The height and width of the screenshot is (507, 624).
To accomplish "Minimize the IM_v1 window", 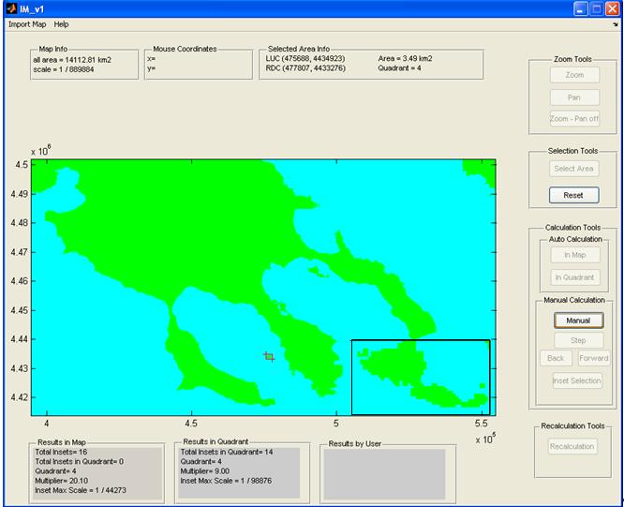I will [580, 8].
